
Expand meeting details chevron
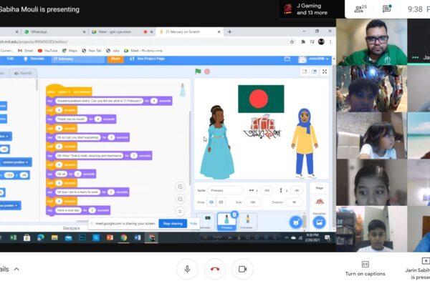point(17,270)
